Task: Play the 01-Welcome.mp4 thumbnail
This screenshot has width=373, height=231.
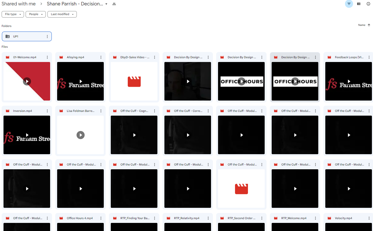Action: coord(27,81)
